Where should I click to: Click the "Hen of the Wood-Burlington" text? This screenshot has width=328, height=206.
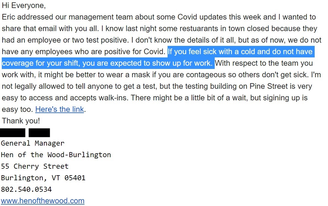click(56, 155)
